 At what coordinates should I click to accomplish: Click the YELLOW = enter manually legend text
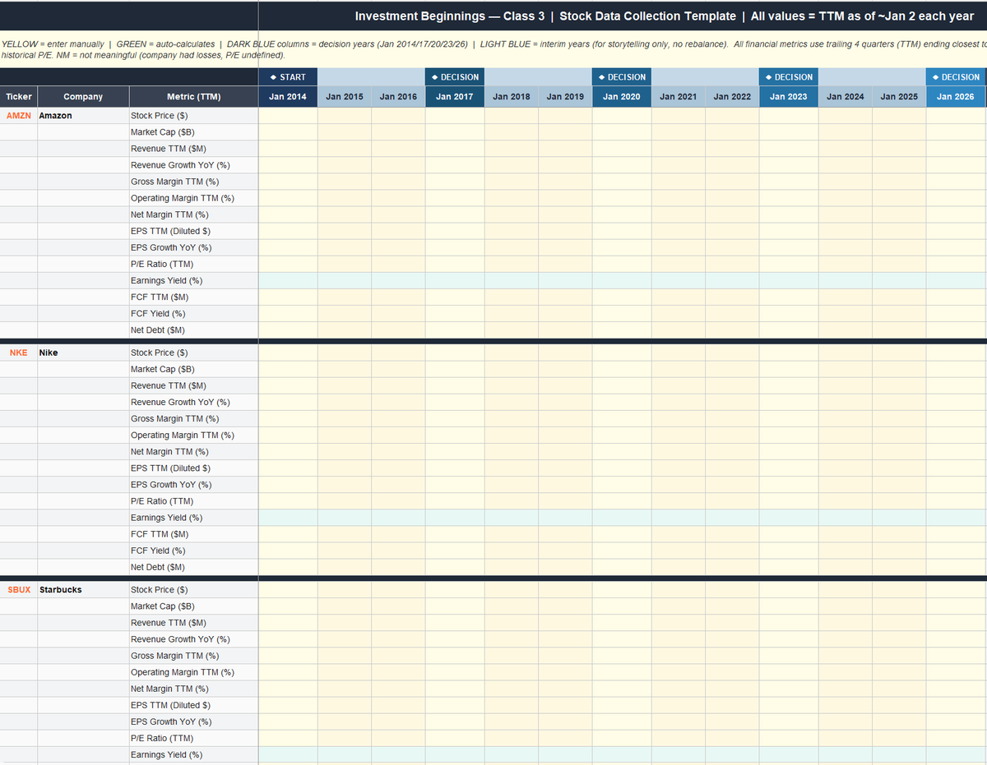click(x=53, y=44)
